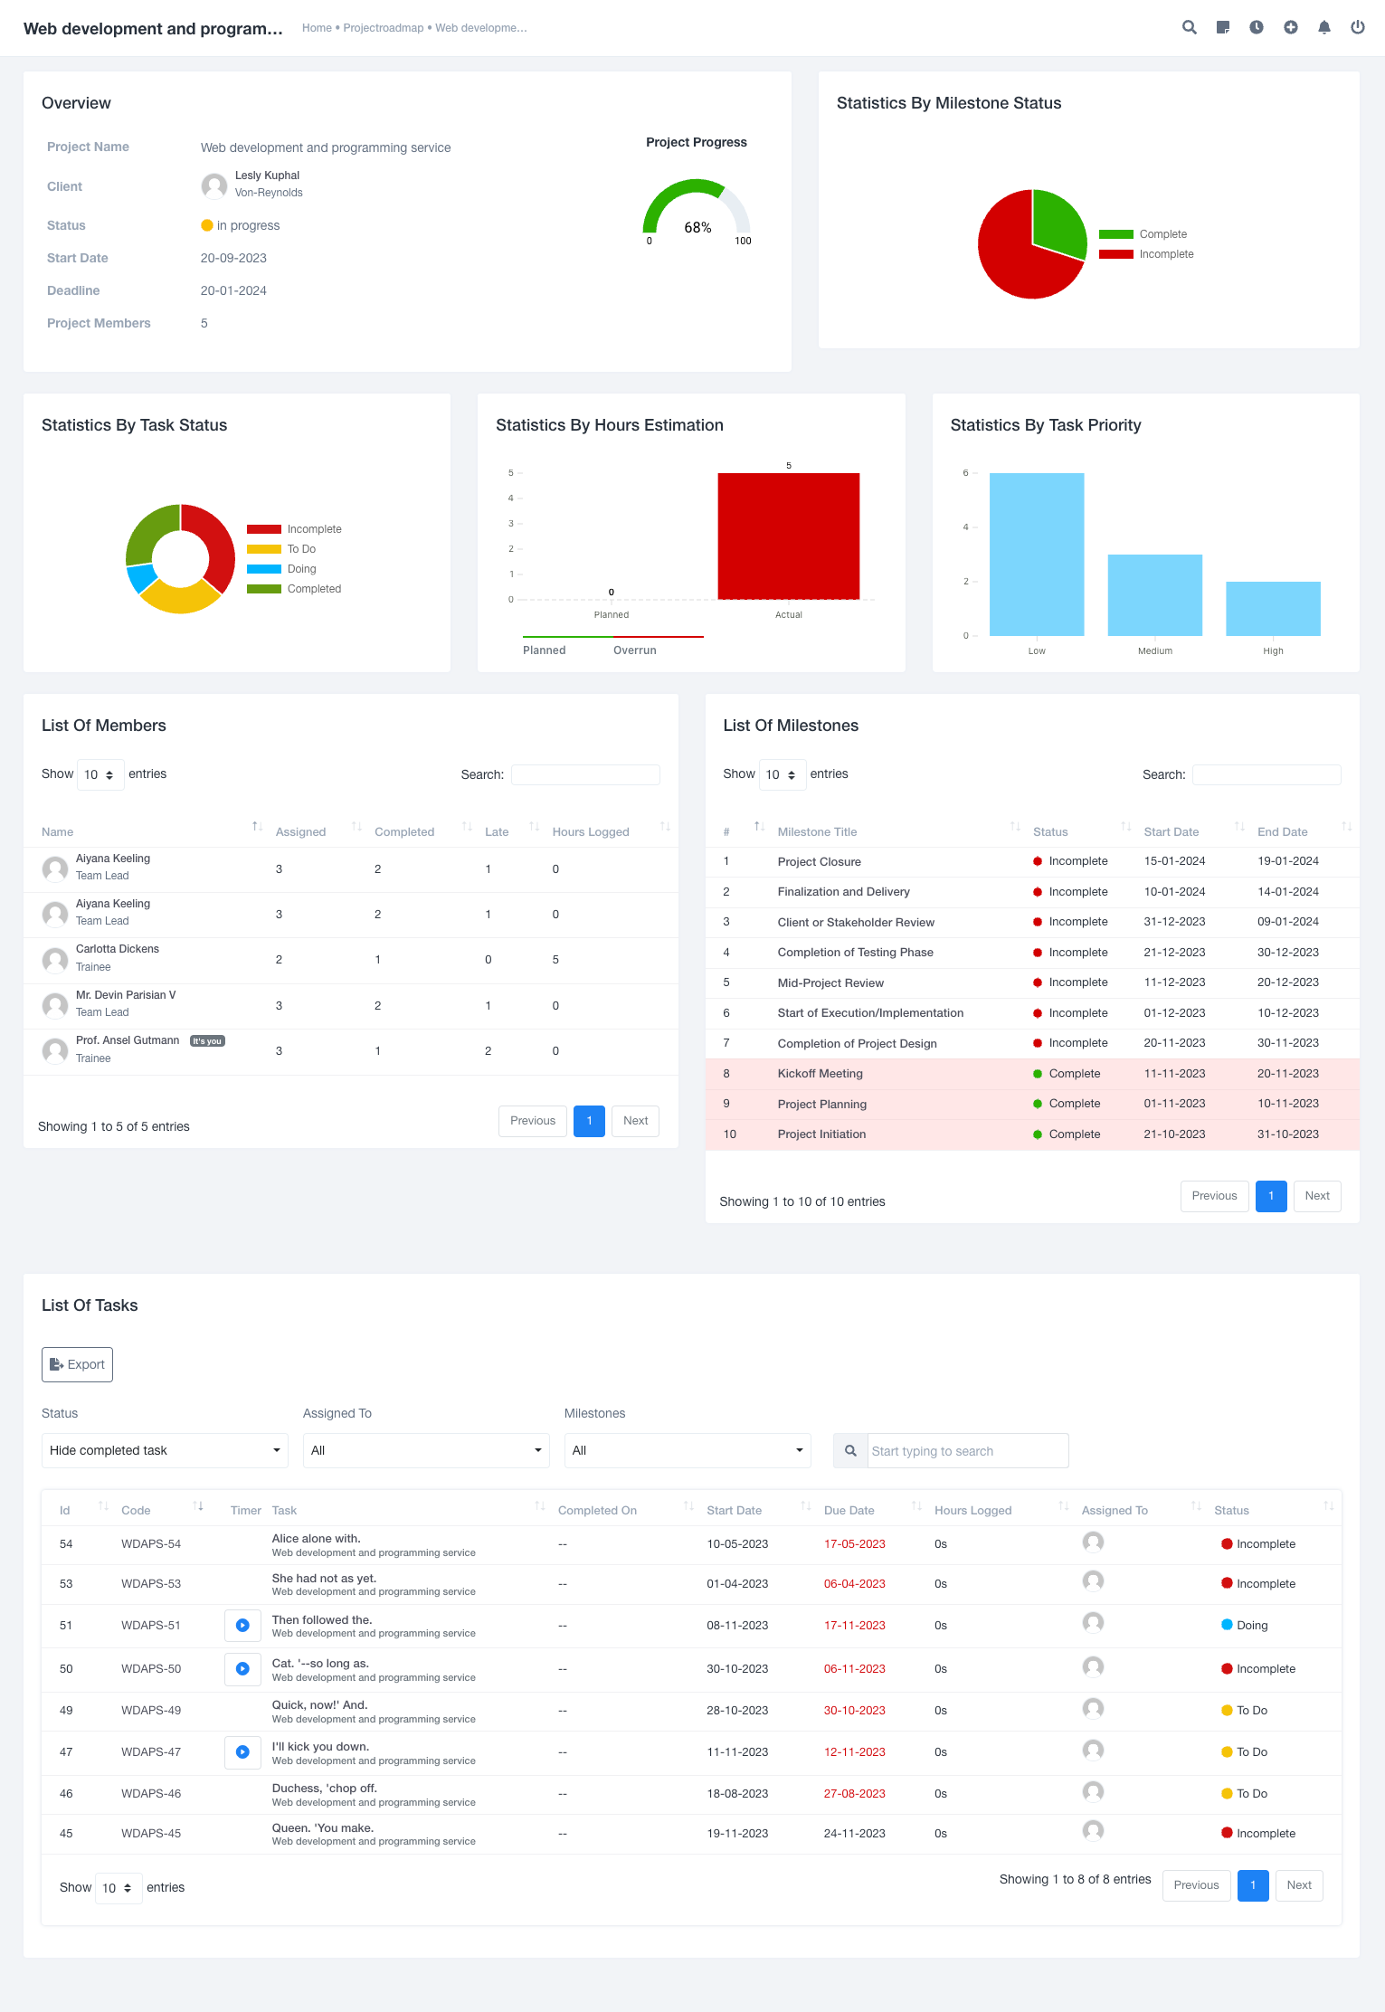
Task: Open the sticky notes icon
Action: [1222, 27]
